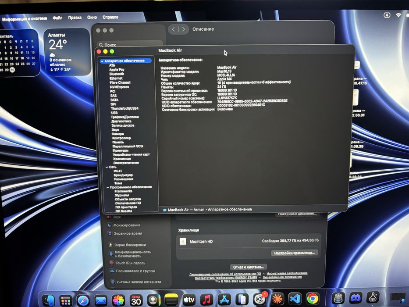Select Frameworks under Программное обеспечение
Image resolution: width=409 pixels, height=307 pixels.
[x=123, y=191]
